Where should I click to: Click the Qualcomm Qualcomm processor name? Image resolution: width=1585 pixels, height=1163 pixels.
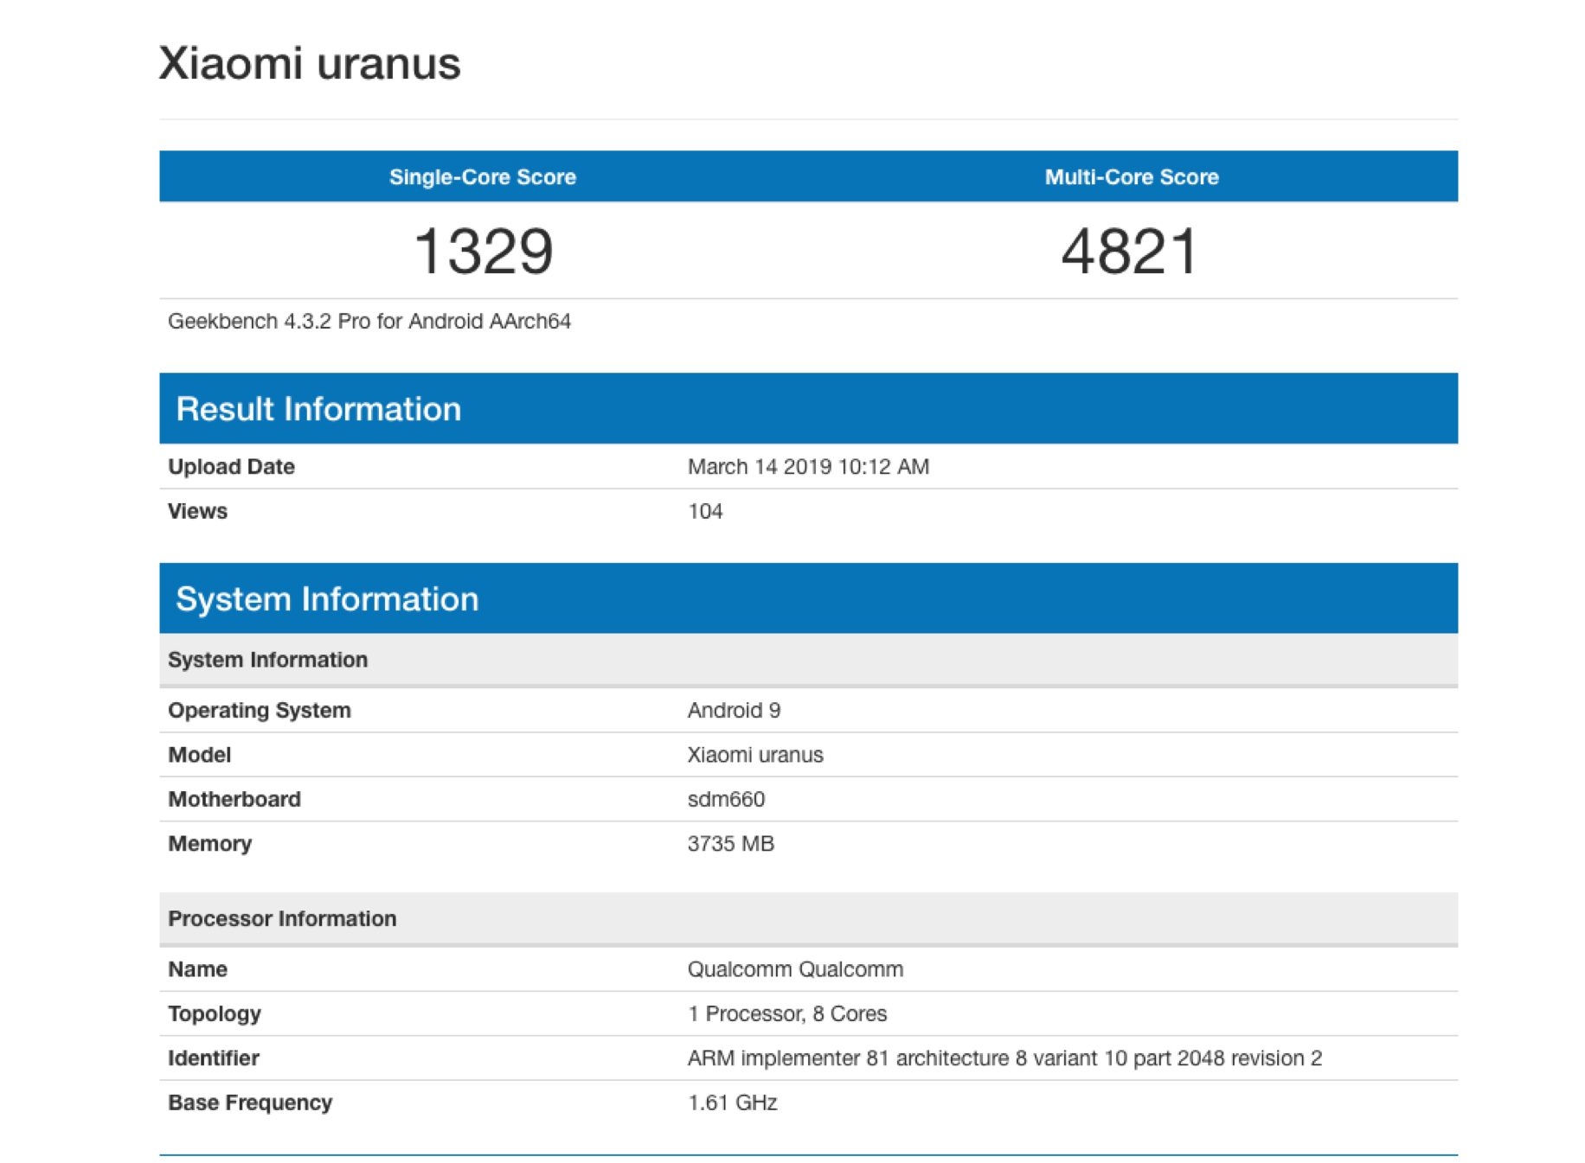(794, 970)
